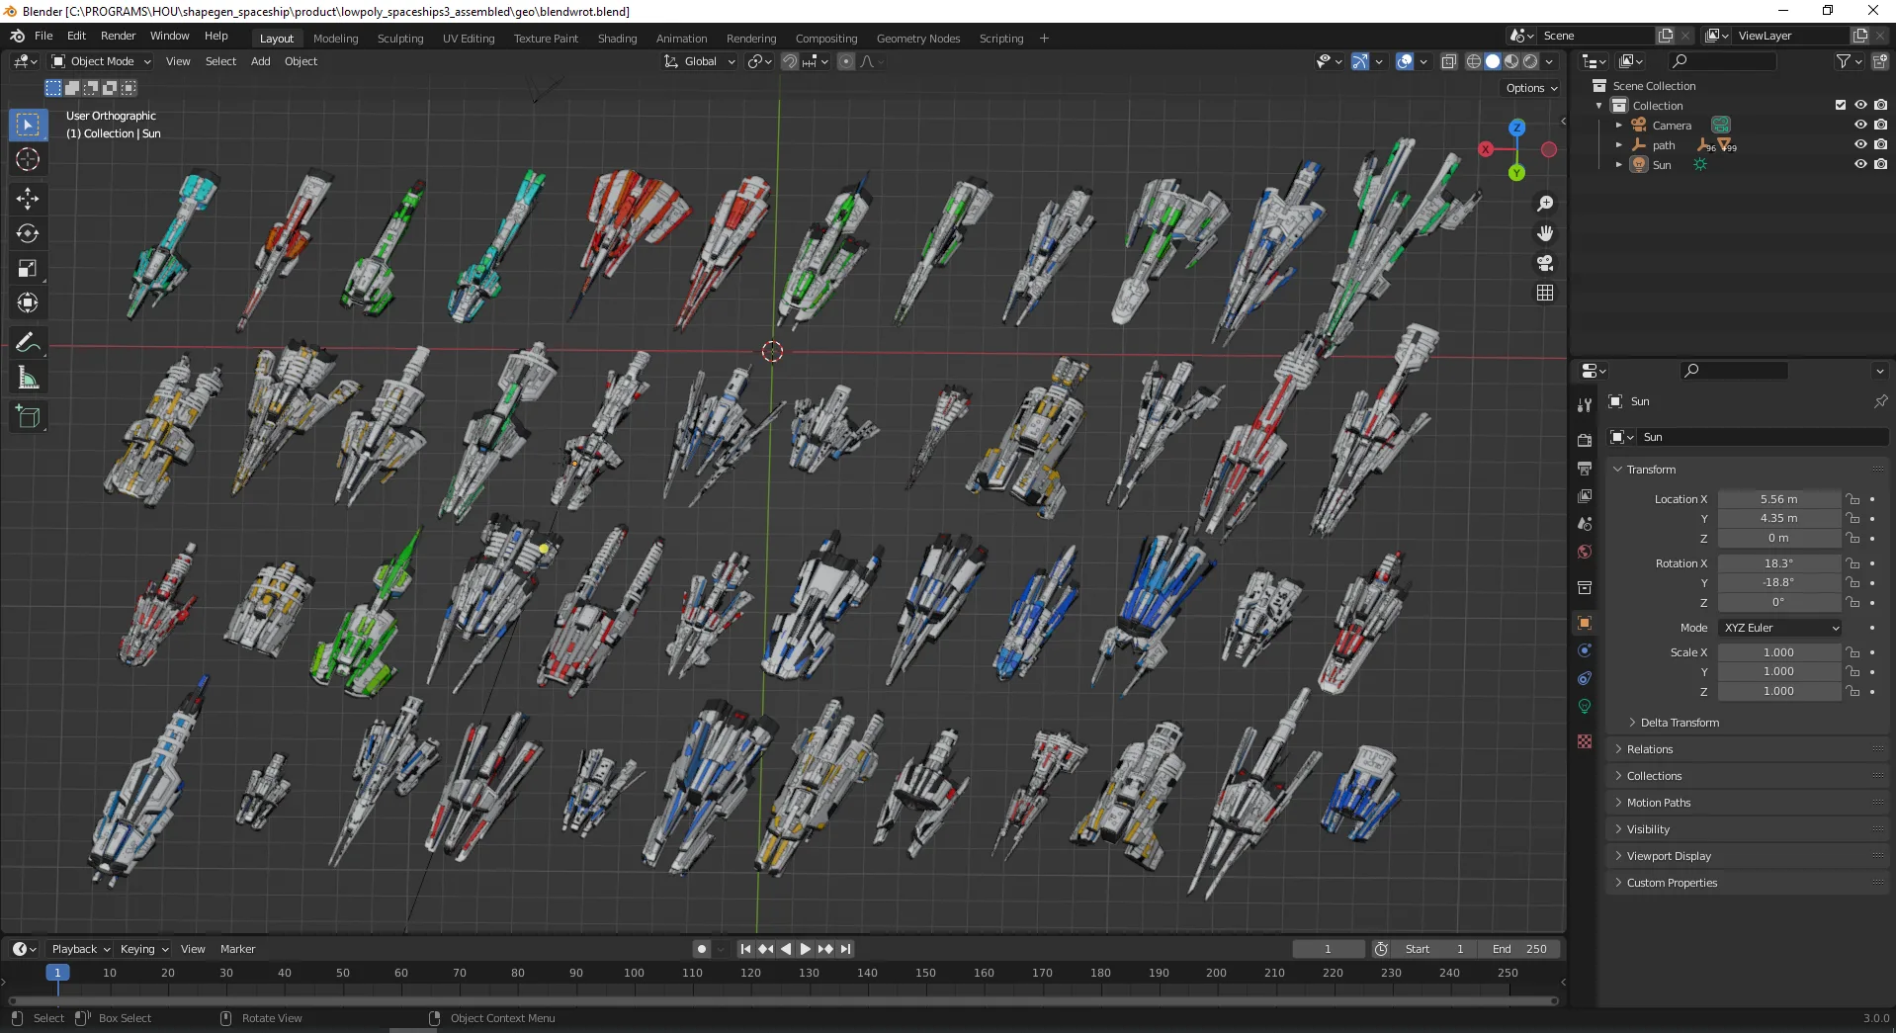Uncheck the Collection checkbox in outliner

click(x=1840, y=104)
